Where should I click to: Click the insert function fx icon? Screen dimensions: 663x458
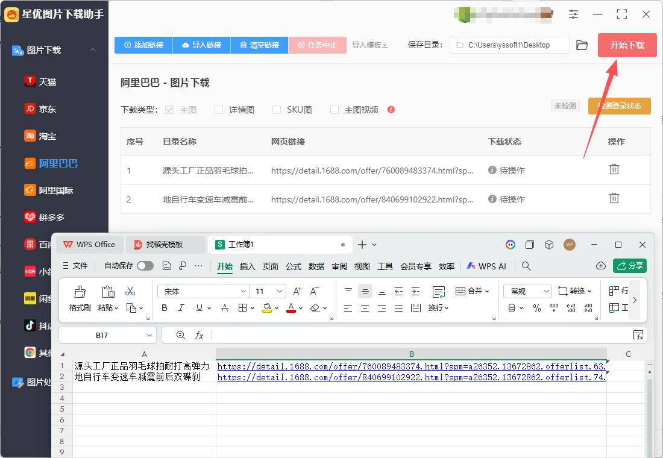(199, 335)
